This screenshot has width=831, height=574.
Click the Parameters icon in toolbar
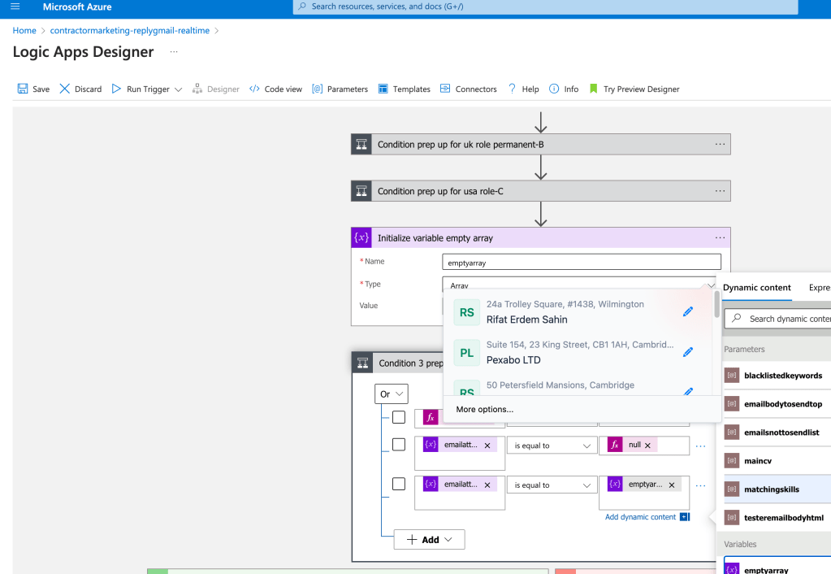[x=317, y=89]
